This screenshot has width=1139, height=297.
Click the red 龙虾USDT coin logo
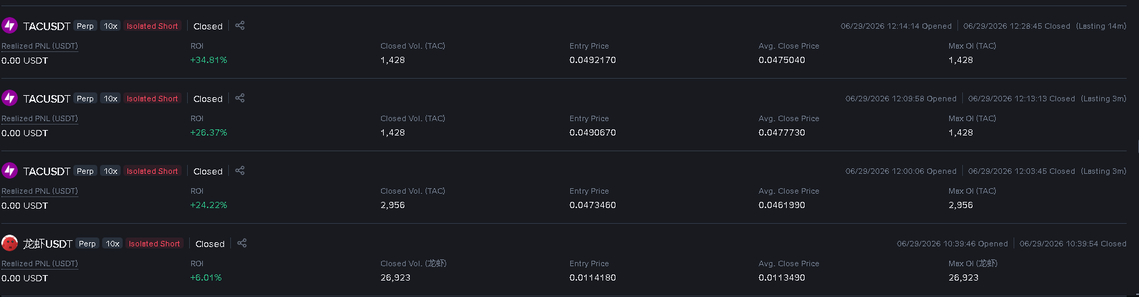point(10,243)
